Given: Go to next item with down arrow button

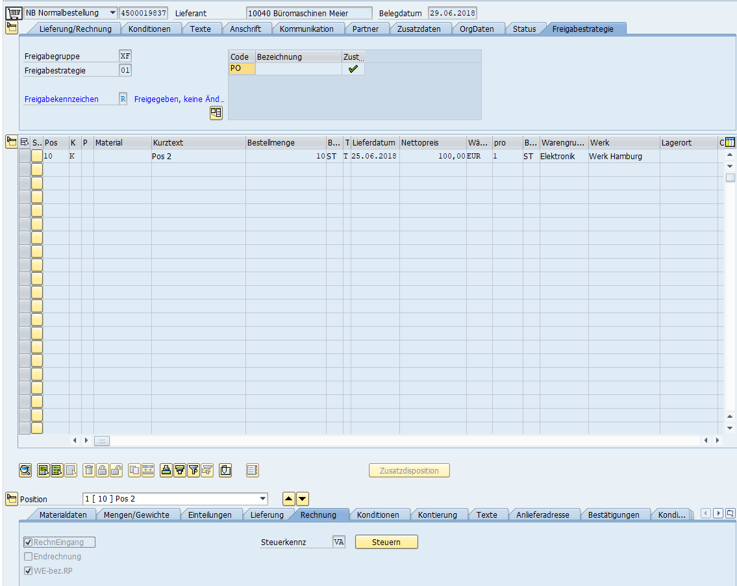Looking at the screenshot, I should click(303, 499).
